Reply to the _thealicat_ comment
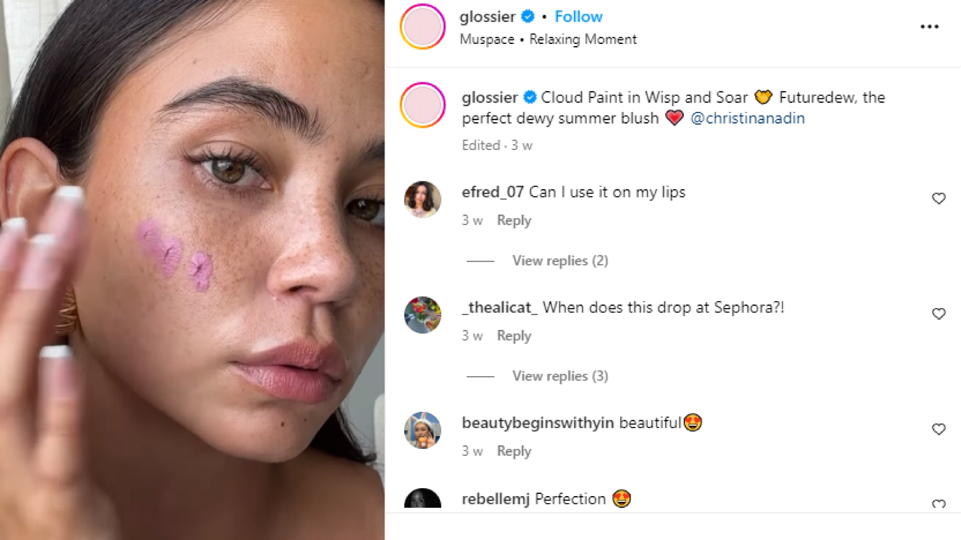The image size is (961, 540). 514,335
